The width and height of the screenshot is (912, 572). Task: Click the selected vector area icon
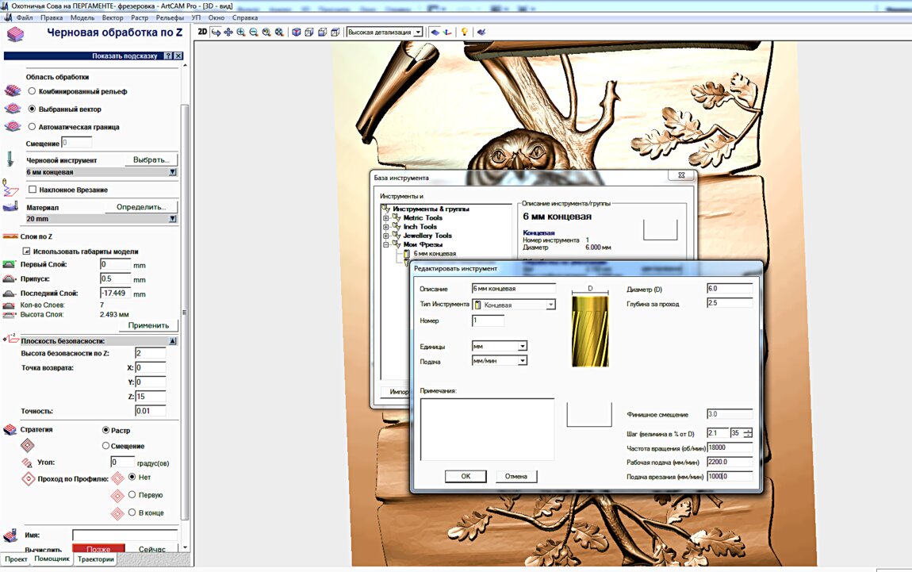coord(12,109)
